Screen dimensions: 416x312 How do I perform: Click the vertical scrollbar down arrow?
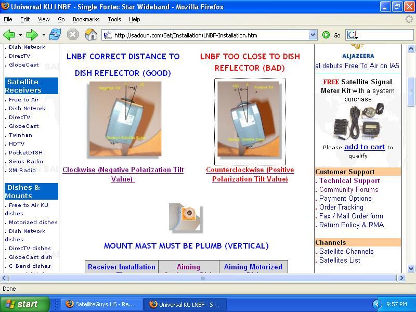click(x=411, y=268)
